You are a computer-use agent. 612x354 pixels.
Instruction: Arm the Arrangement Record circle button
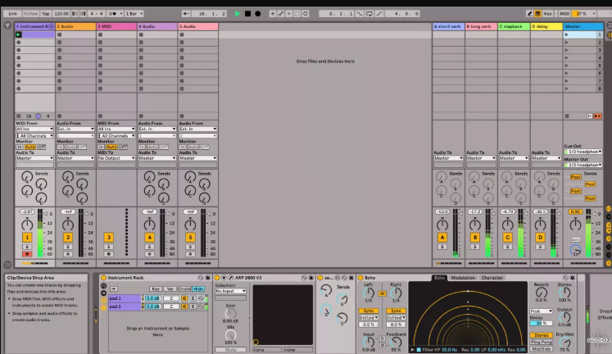point(257,14)
